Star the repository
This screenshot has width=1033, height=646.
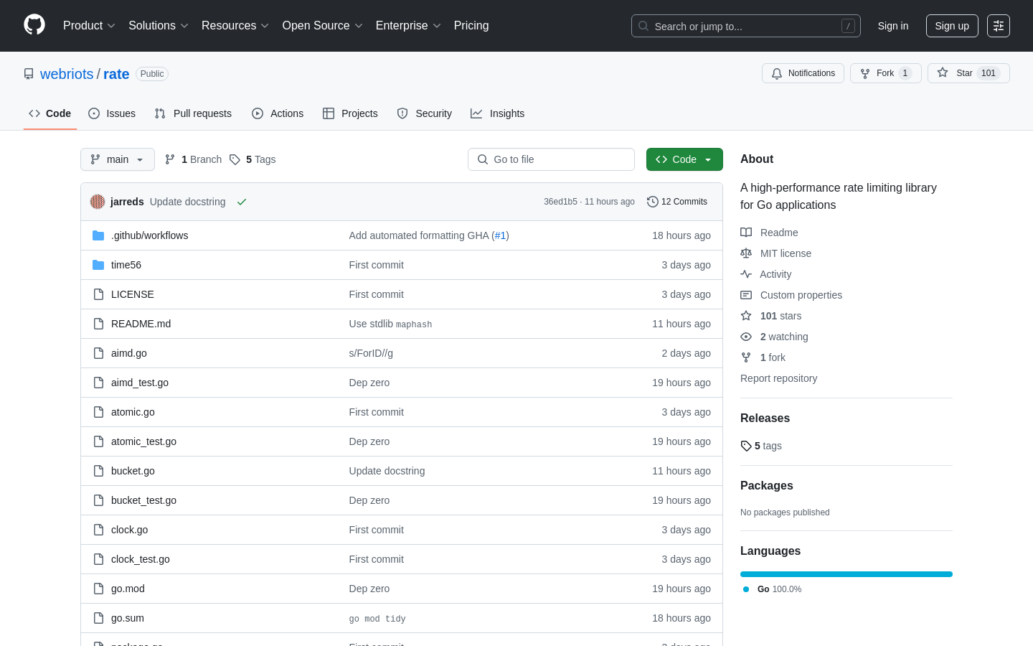point(968,73)
